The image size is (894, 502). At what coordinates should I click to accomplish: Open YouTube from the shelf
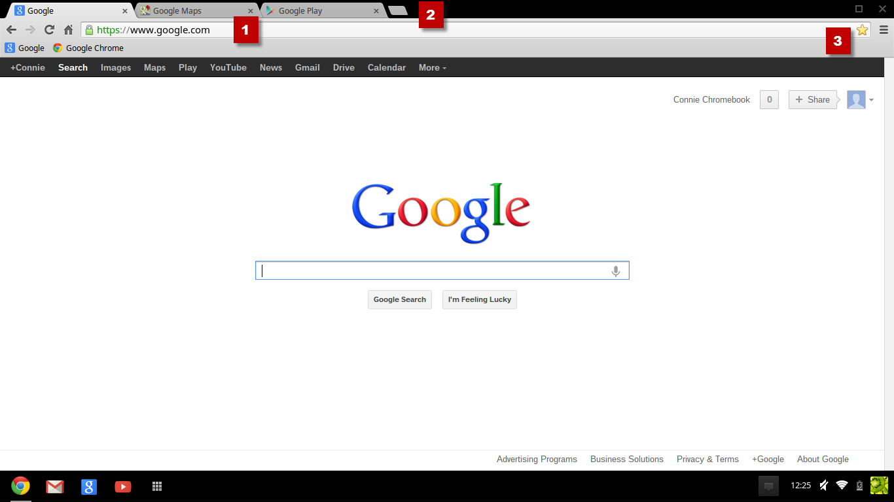pyautogui.click(x=123, y=486)
